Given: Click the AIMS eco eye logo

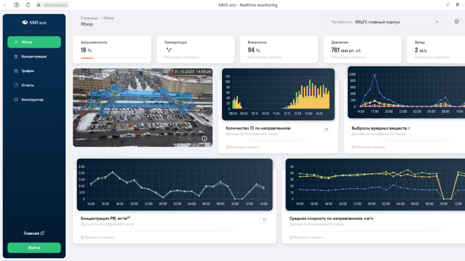Looking at the screenshot, I should tap(24, 22).
